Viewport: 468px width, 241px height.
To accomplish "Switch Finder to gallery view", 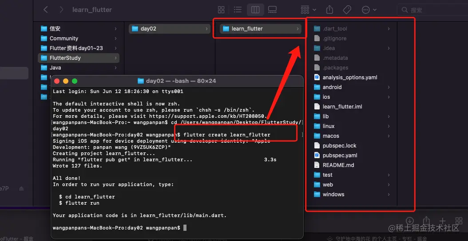I will pos(272,10).
